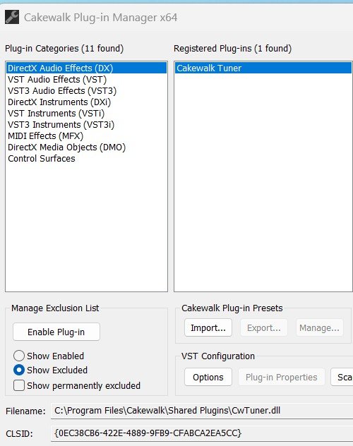Image resolution: width=353 pixels, height=446 pixels.
Task: Click the Scan button in VST Configuration
Action: [342, 377]
